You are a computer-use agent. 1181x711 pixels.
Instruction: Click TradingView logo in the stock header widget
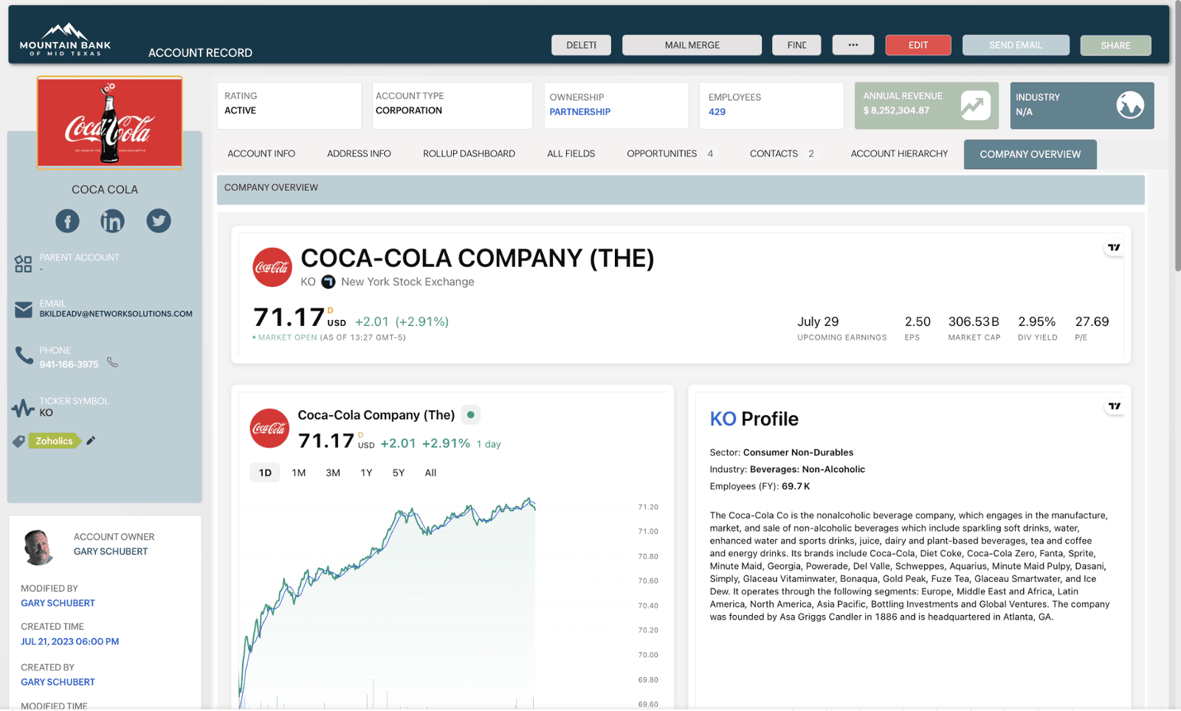click(x=1114, y=248)
